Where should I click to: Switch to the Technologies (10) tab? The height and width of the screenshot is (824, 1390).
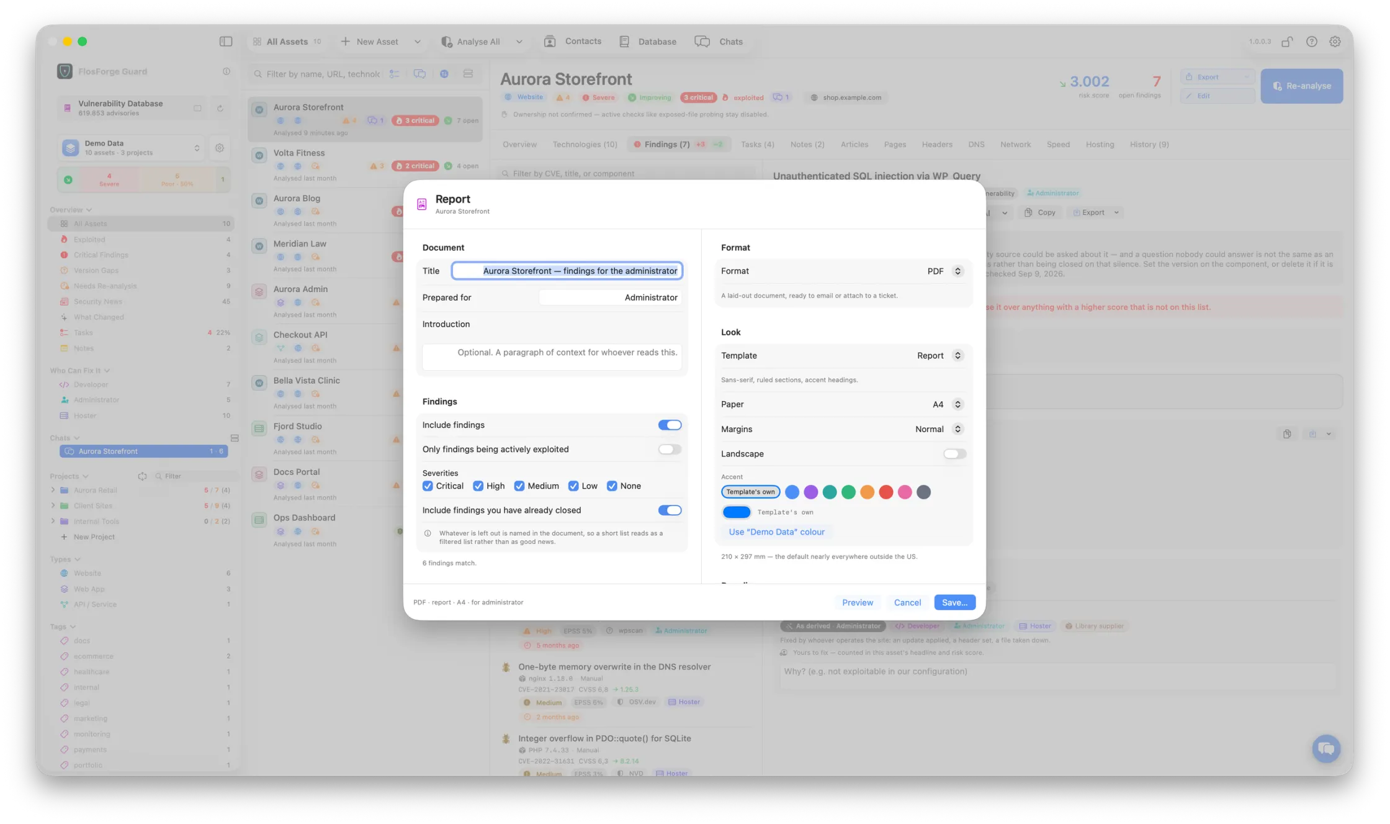click(x=585, y=144)
